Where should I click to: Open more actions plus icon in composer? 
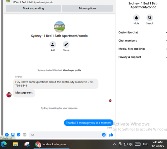click(7, 135)
